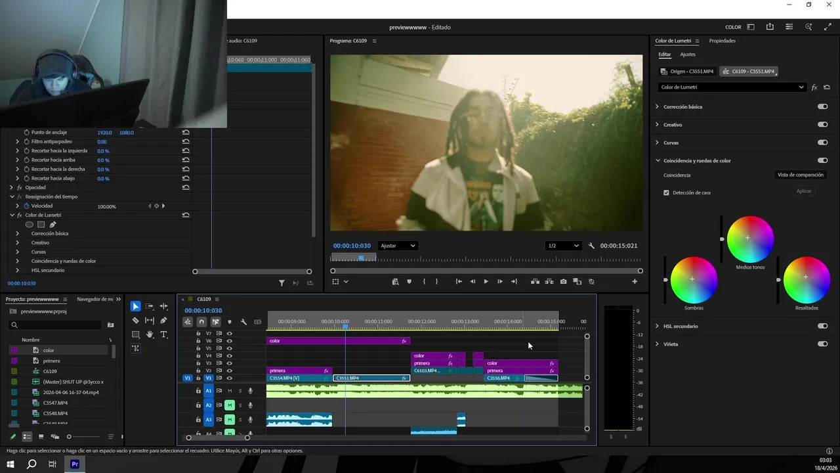This screenshot has width=840, height=473.
Task: Open the Ajustar zoom level dropdown
Action: (x=398, y=246)
